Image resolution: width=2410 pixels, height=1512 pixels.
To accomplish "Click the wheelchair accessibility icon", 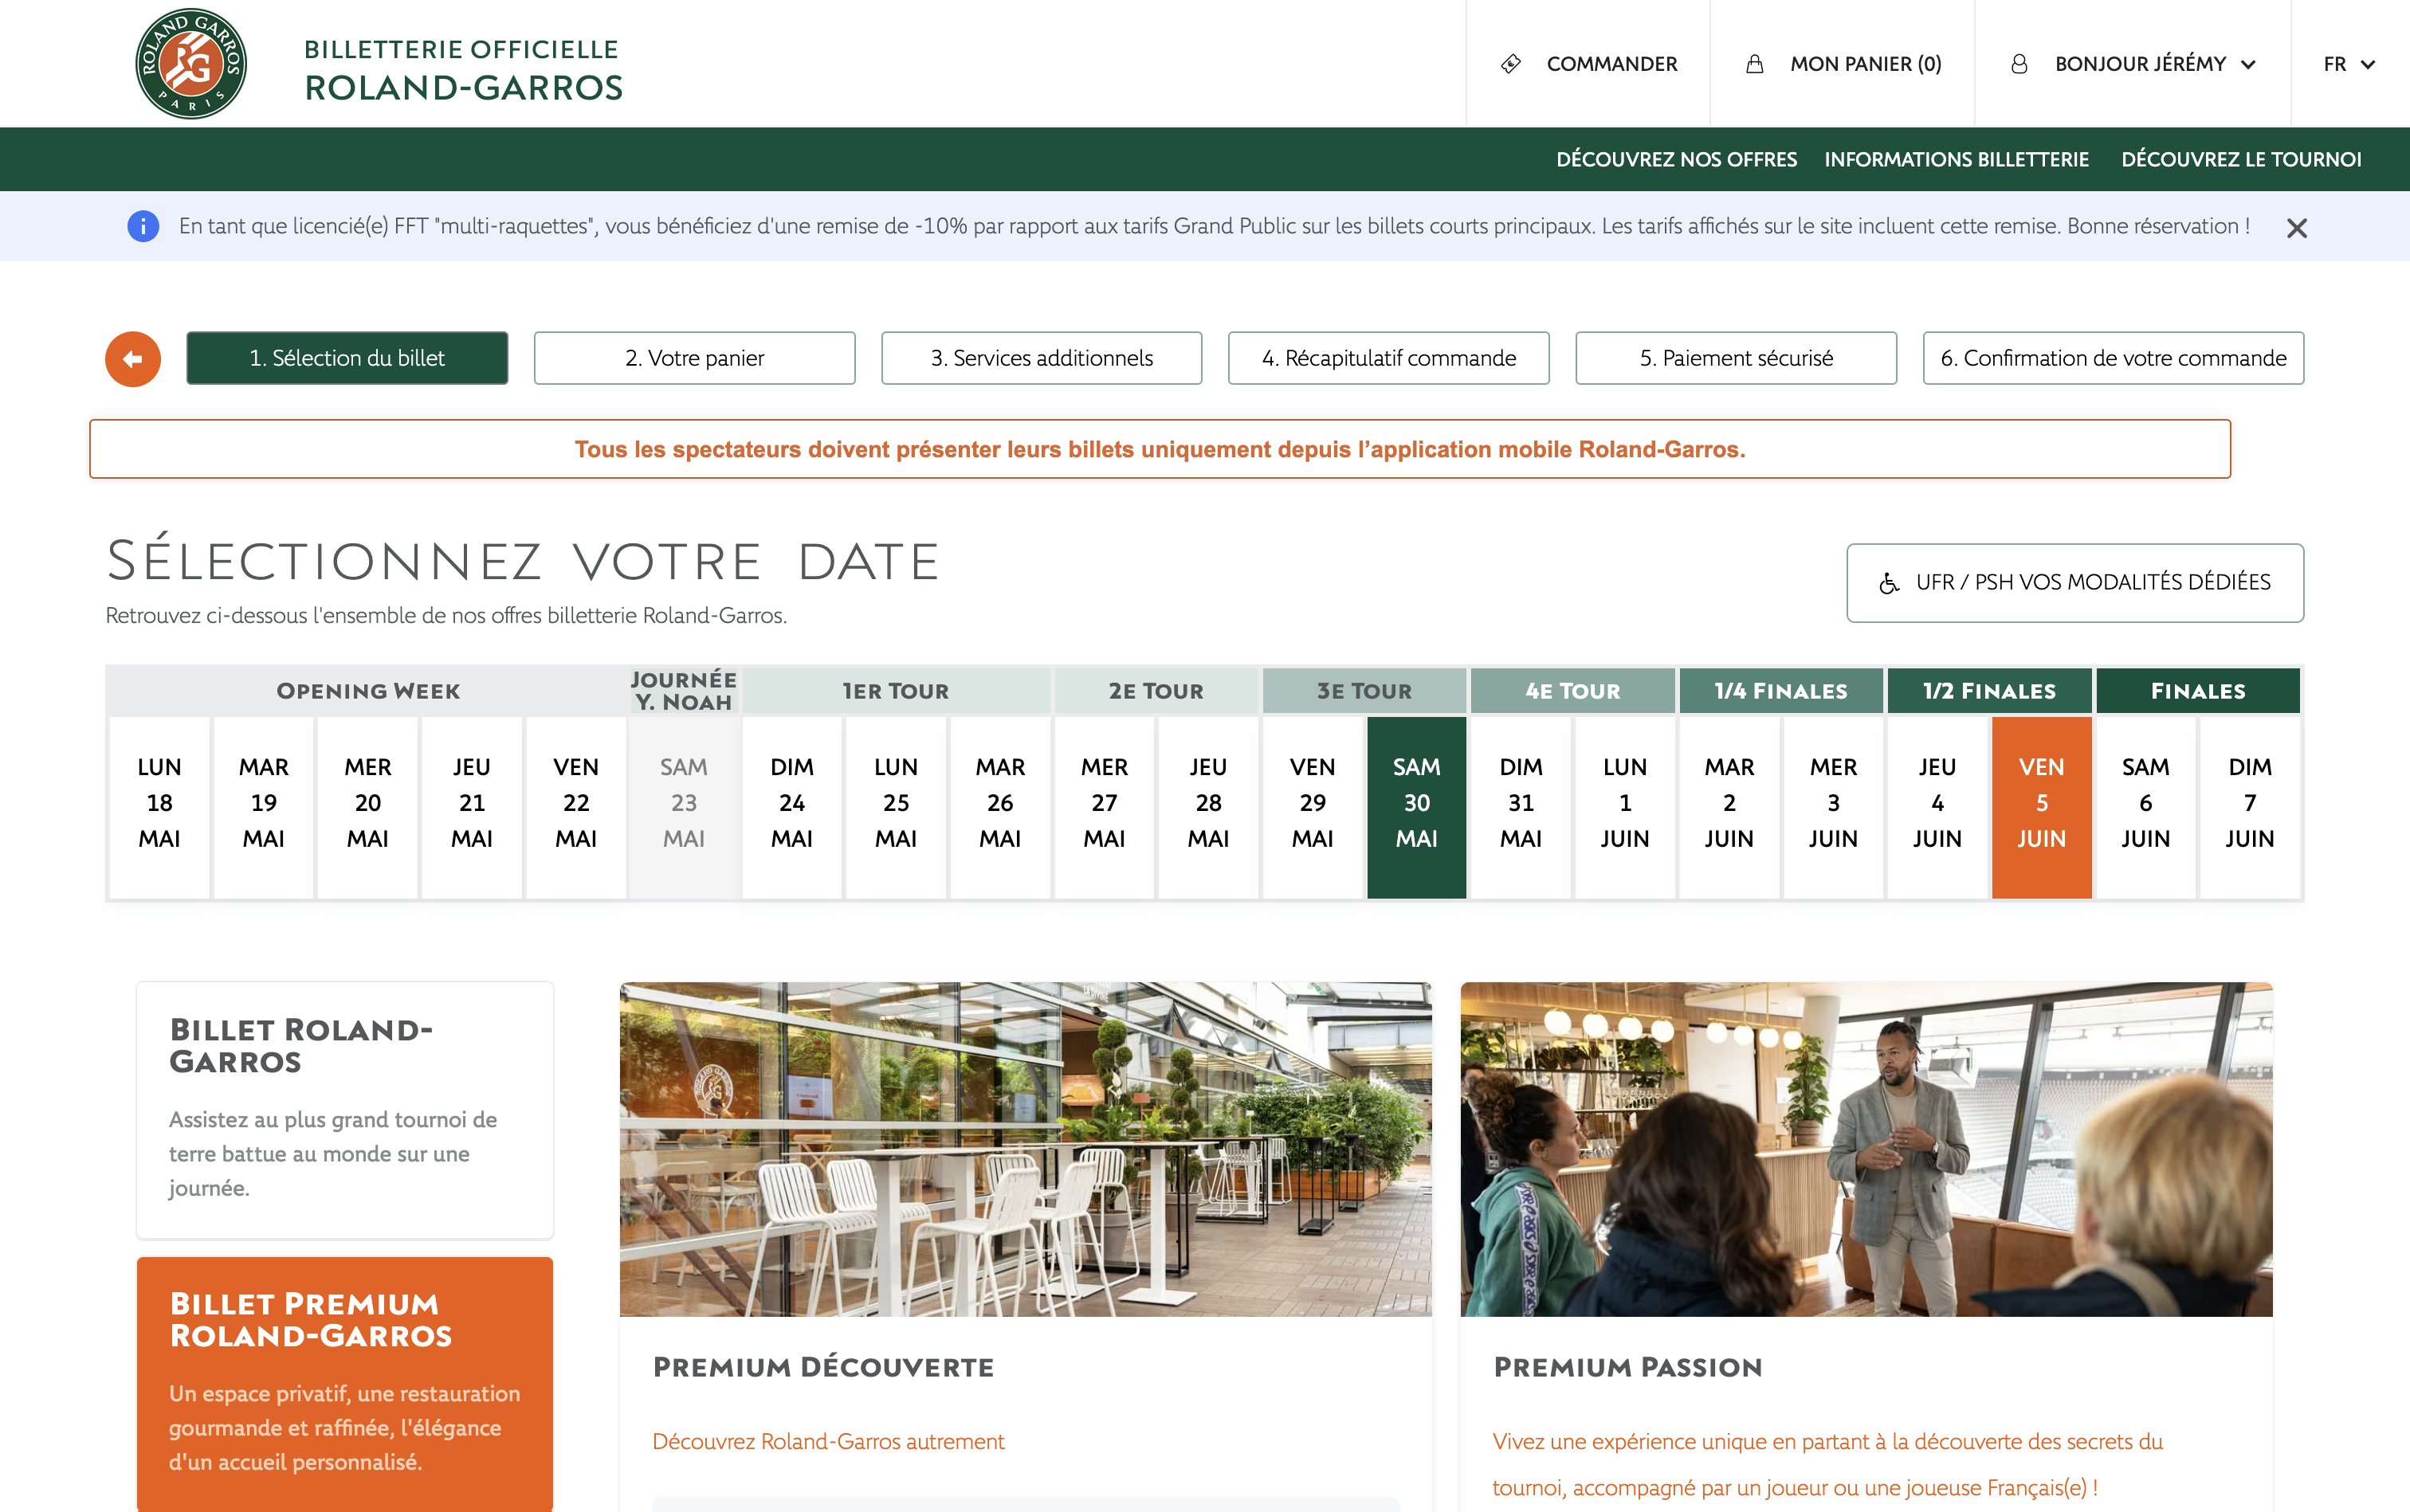I will 1888,582.
